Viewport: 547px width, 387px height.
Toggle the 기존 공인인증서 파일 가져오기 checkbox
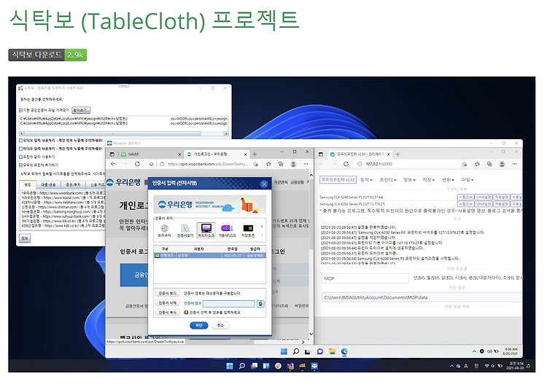point(21,110)
